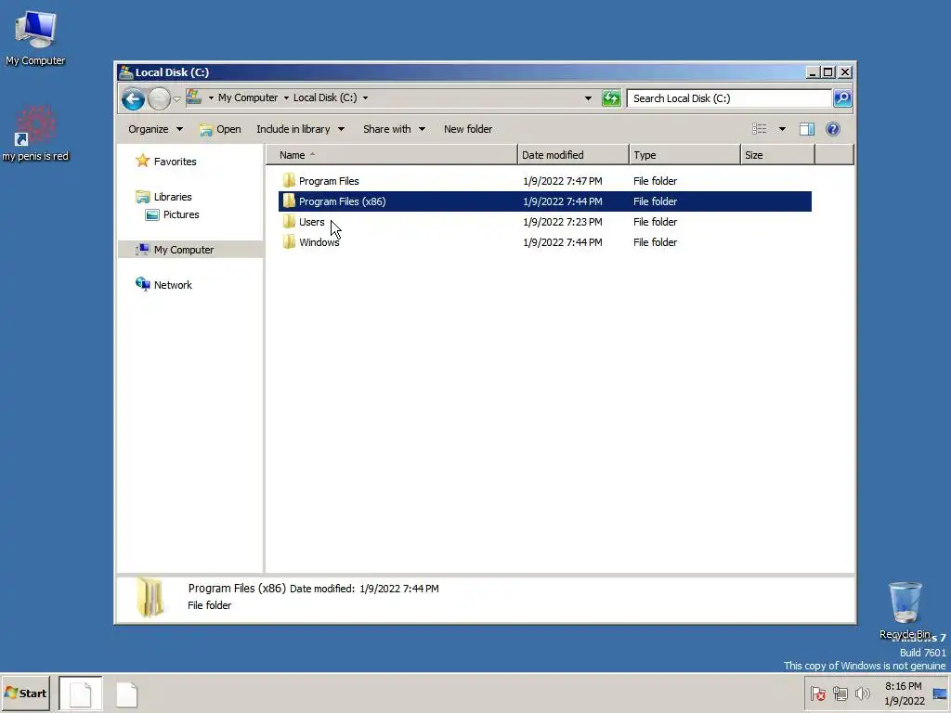Screen dimensions: 951x713
Task: Click the Program Files folder icon
Action: pos(289,181)
